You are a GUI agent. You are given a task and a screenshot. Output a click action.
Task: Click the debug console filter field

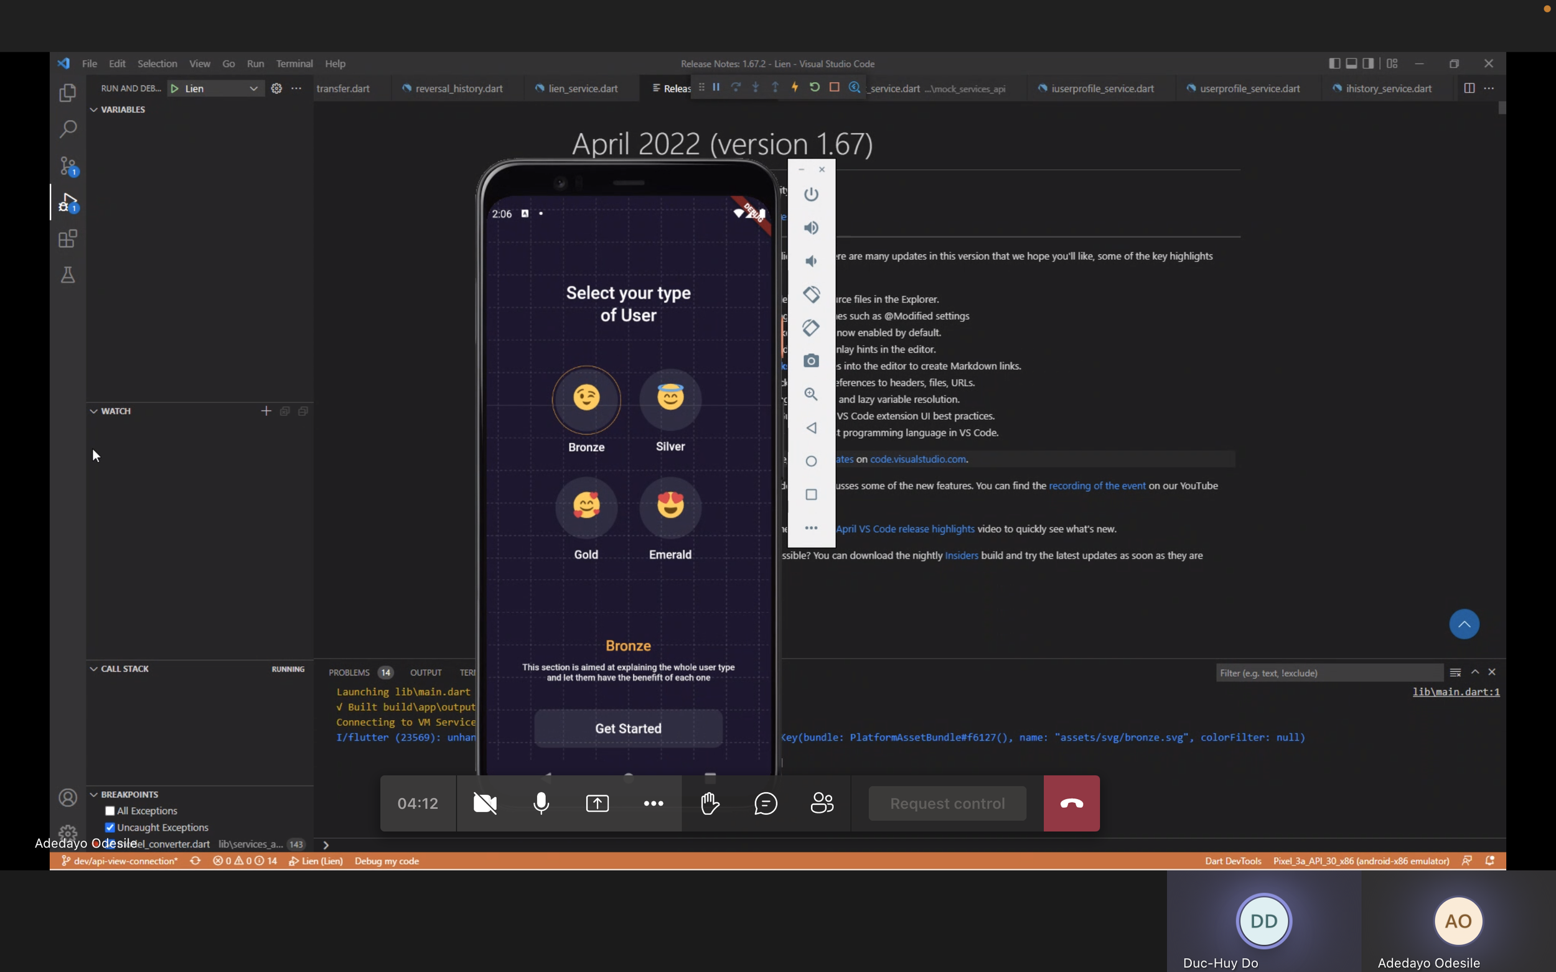(x=1328, y=673)
